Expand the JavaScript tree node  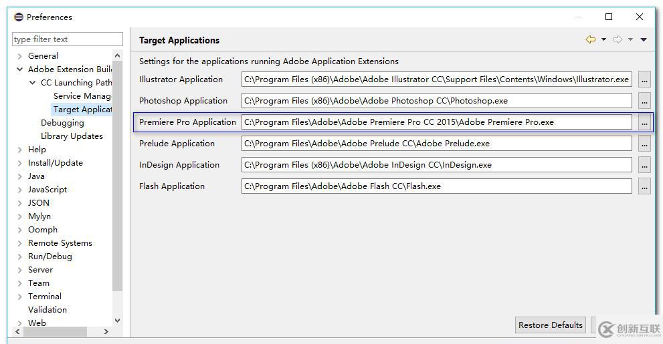pos(19,190)
